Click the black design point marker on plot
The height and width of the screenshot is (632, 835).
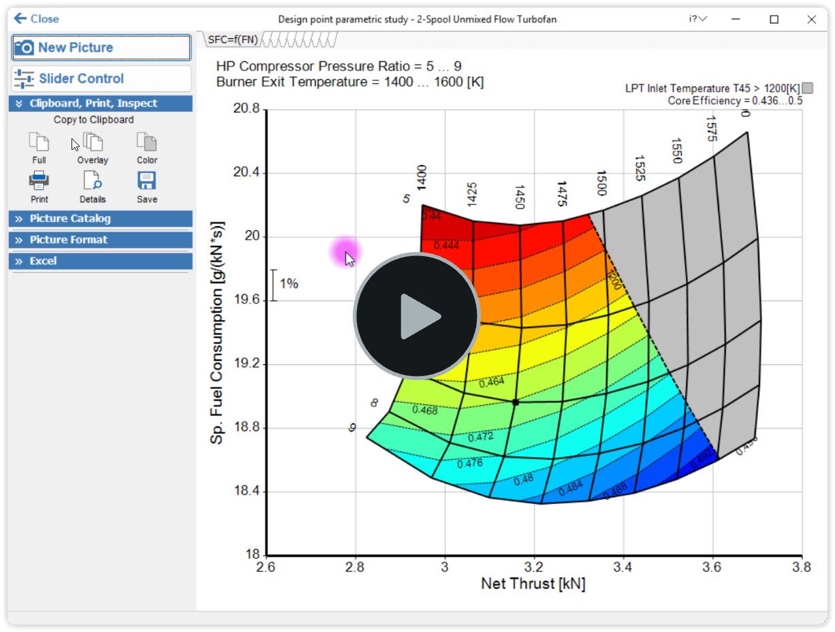click(x=516, y=402)
